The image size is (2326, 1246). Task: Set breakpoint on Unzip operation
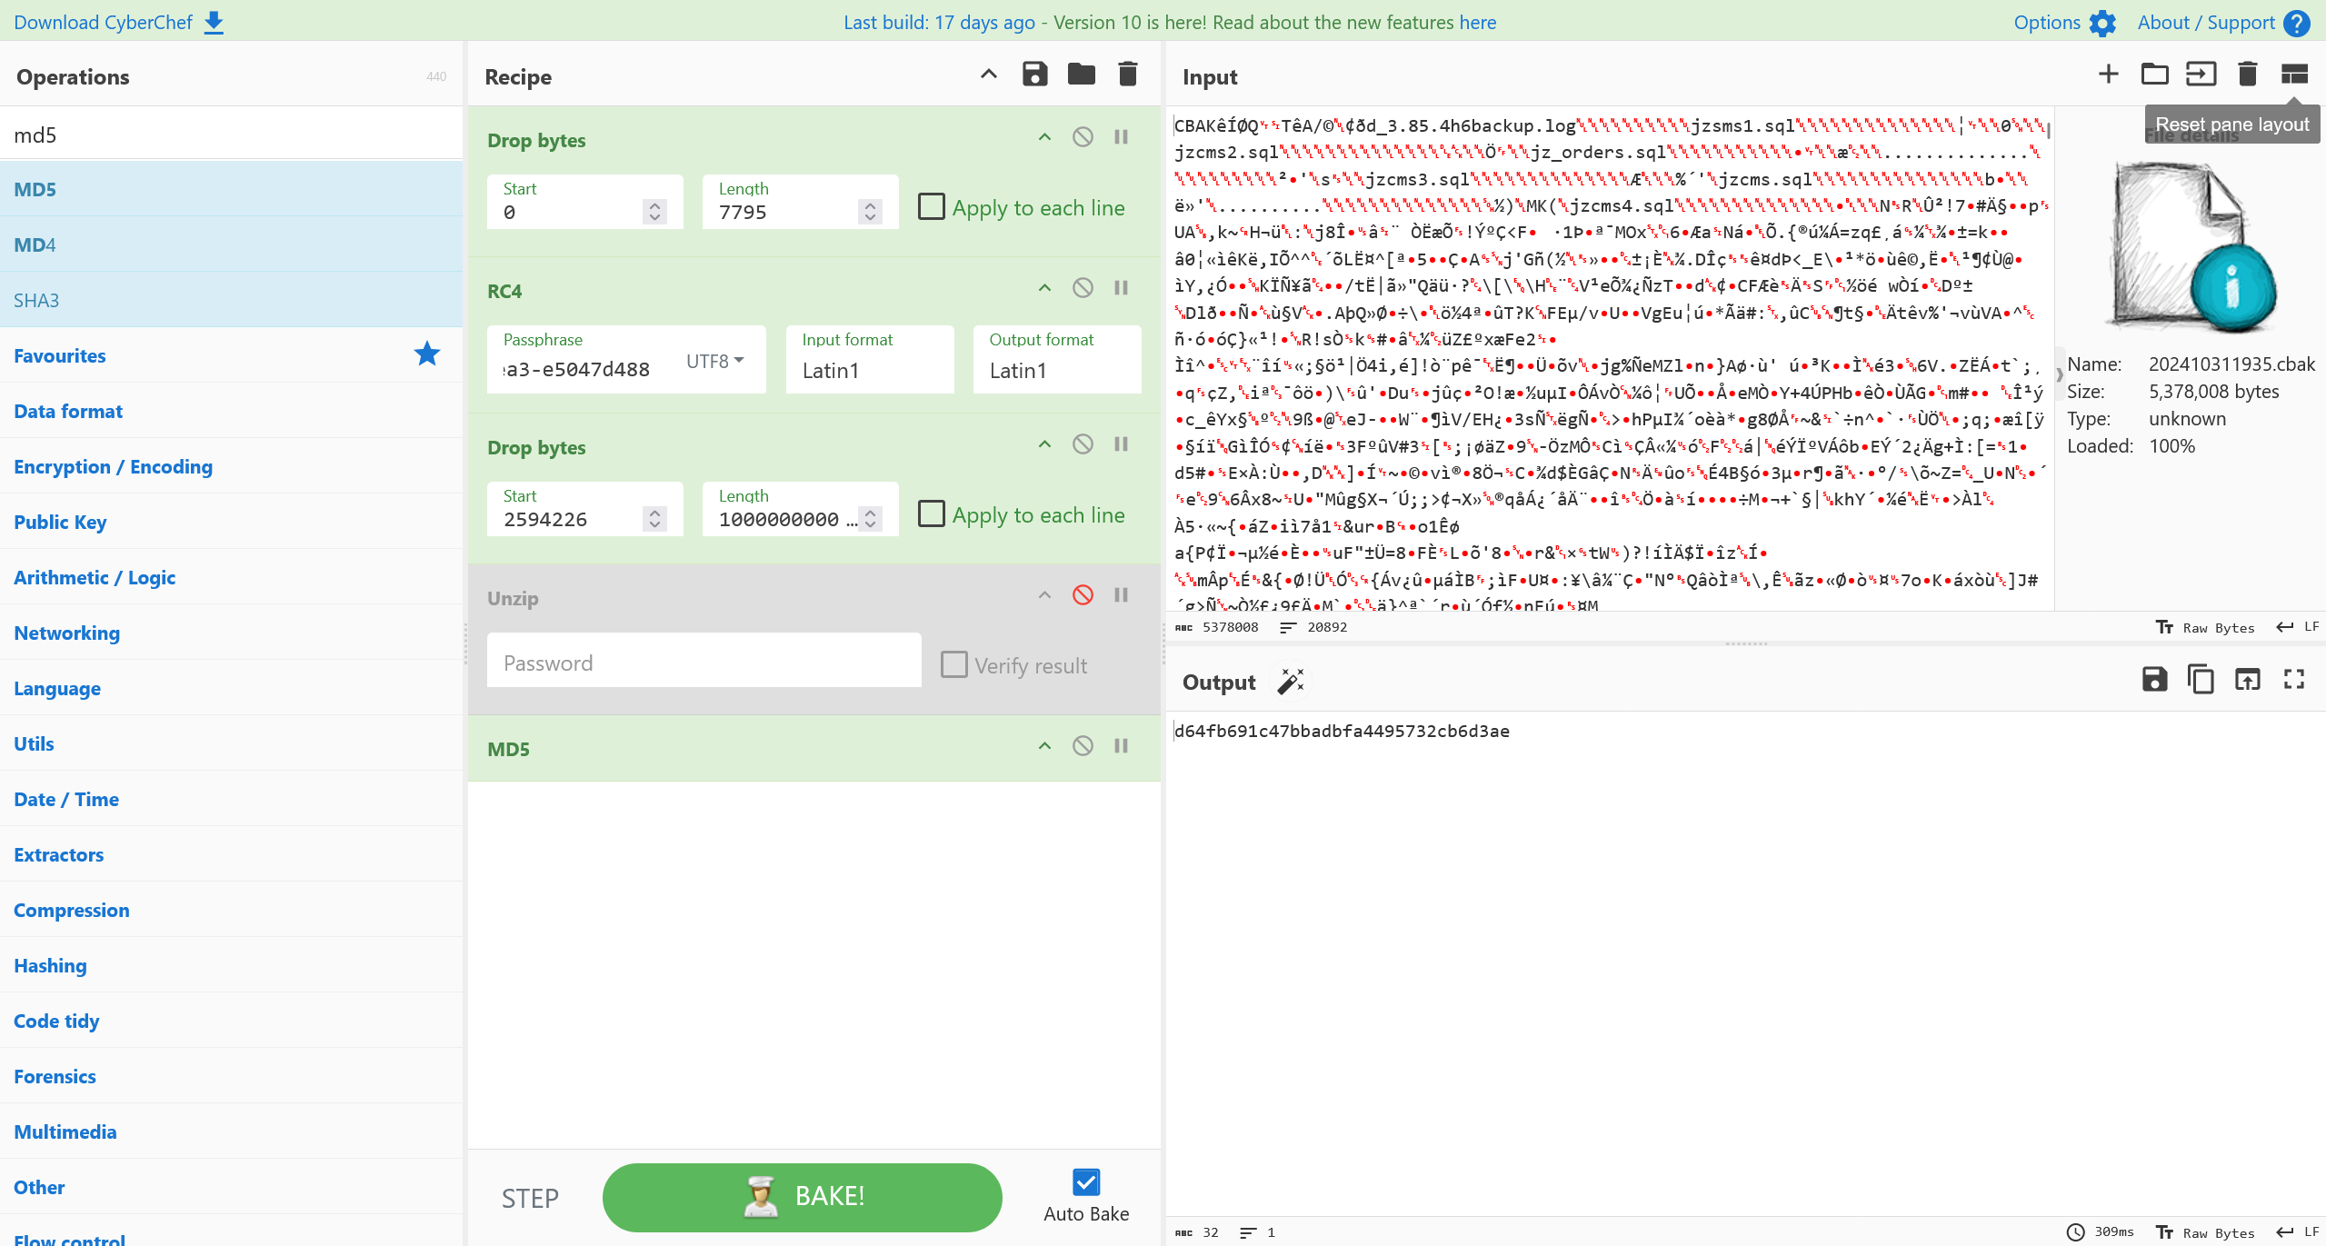pos(1121,595)
